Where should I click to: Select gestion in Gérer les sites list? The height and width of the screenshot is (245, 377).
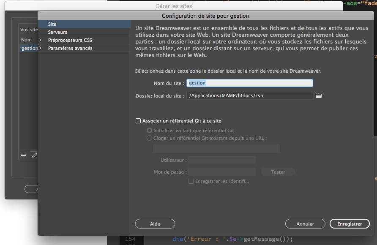tap(30, 48)
